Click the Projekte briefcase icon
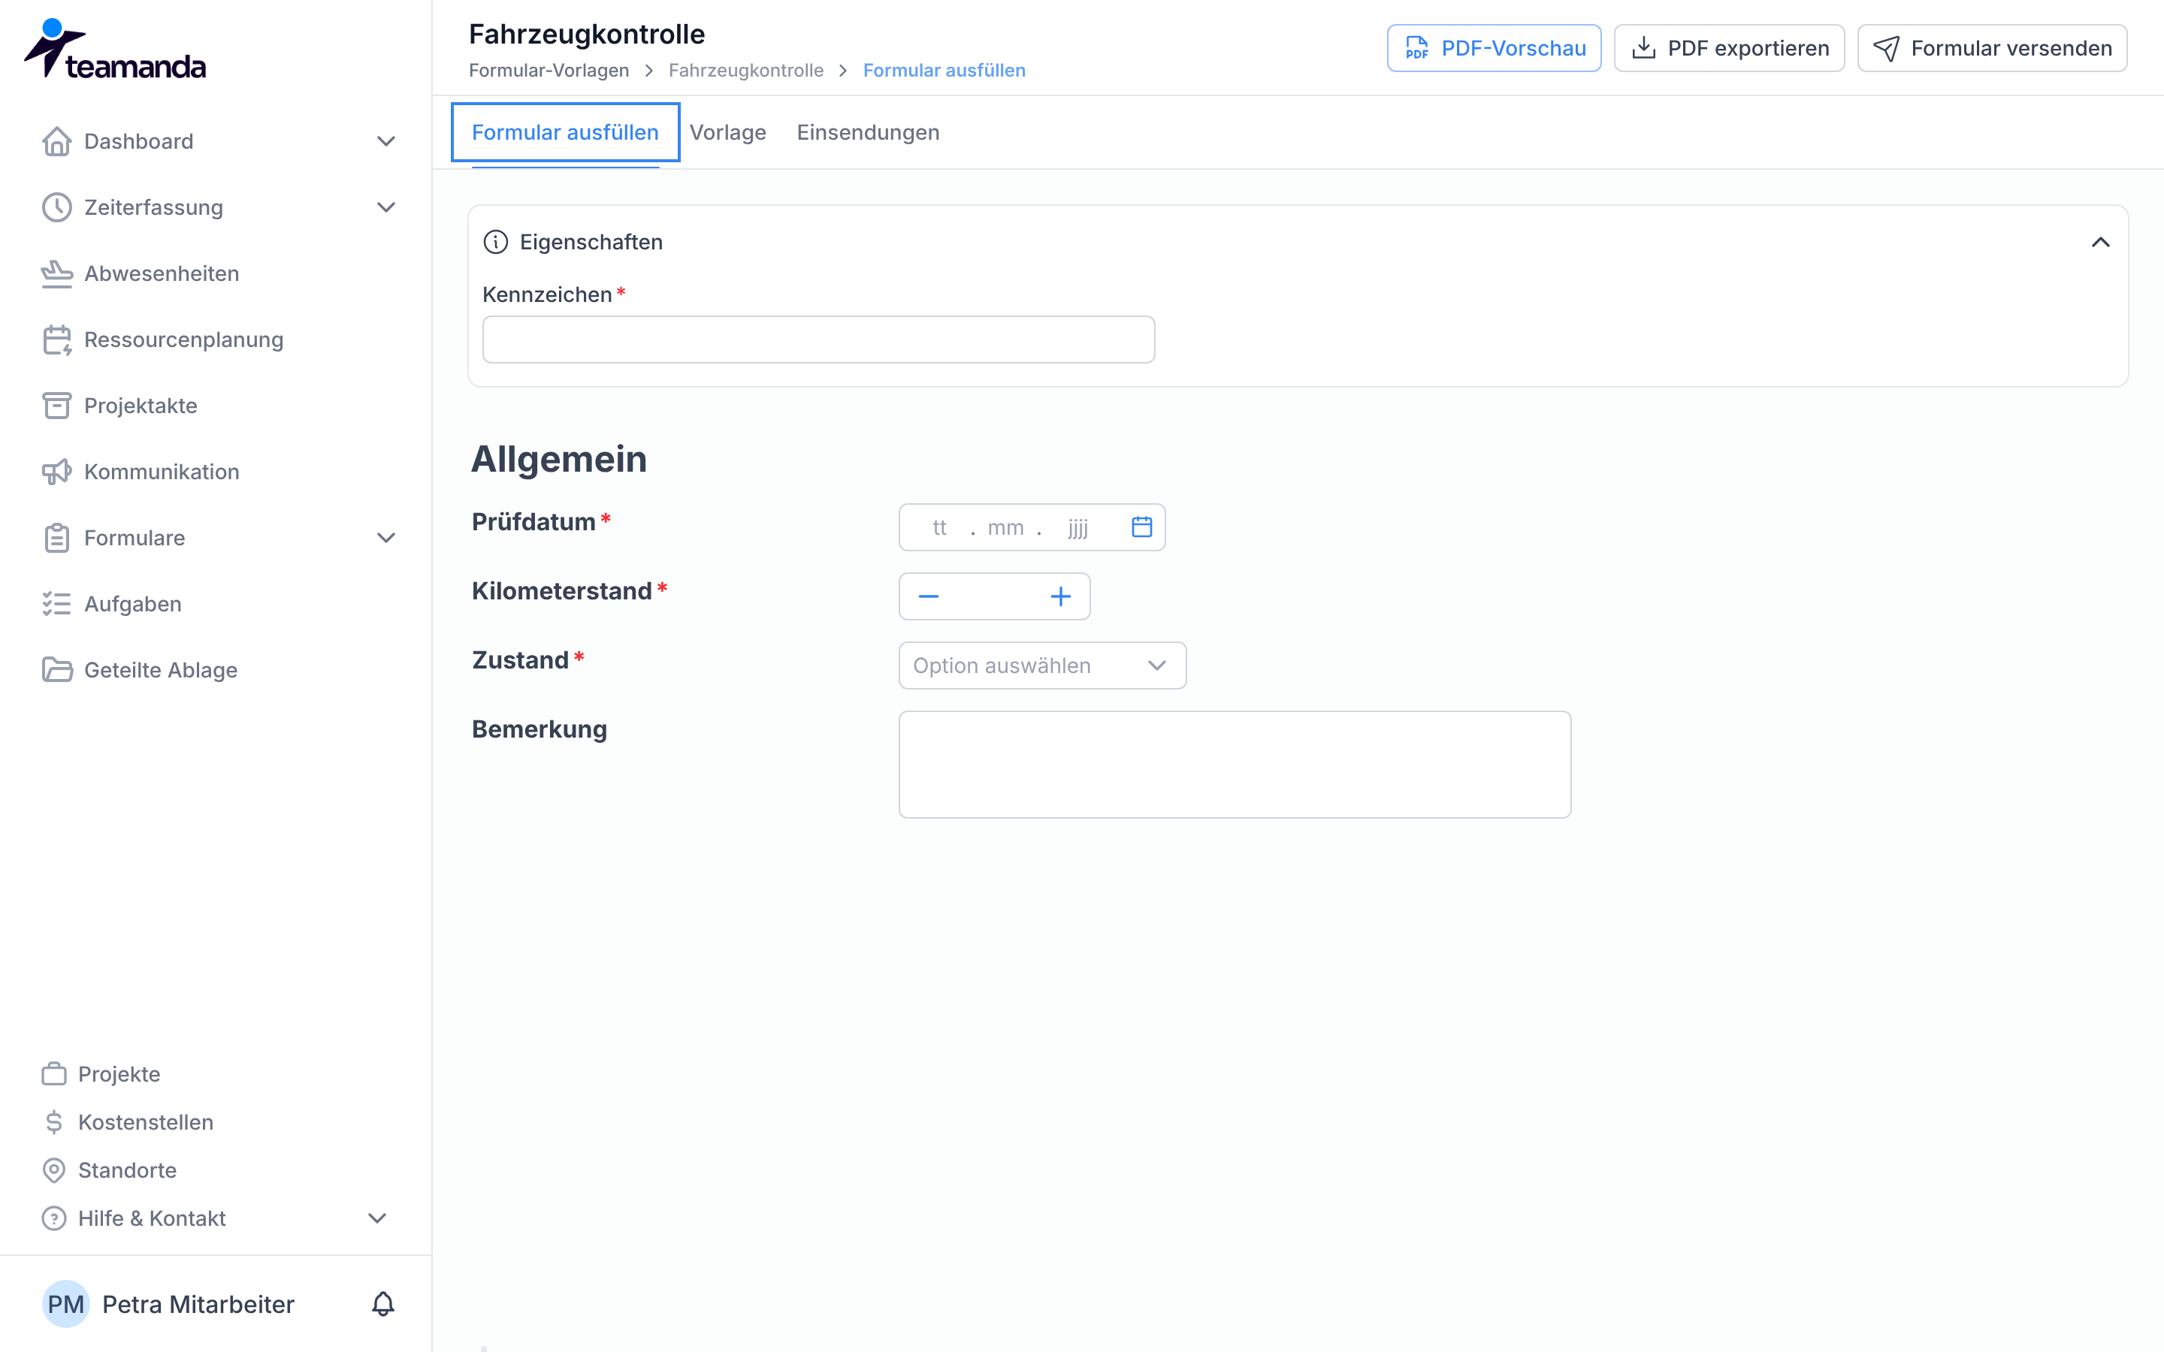This screenshot has height=1352, width=2164. (x=55, y=1074)
